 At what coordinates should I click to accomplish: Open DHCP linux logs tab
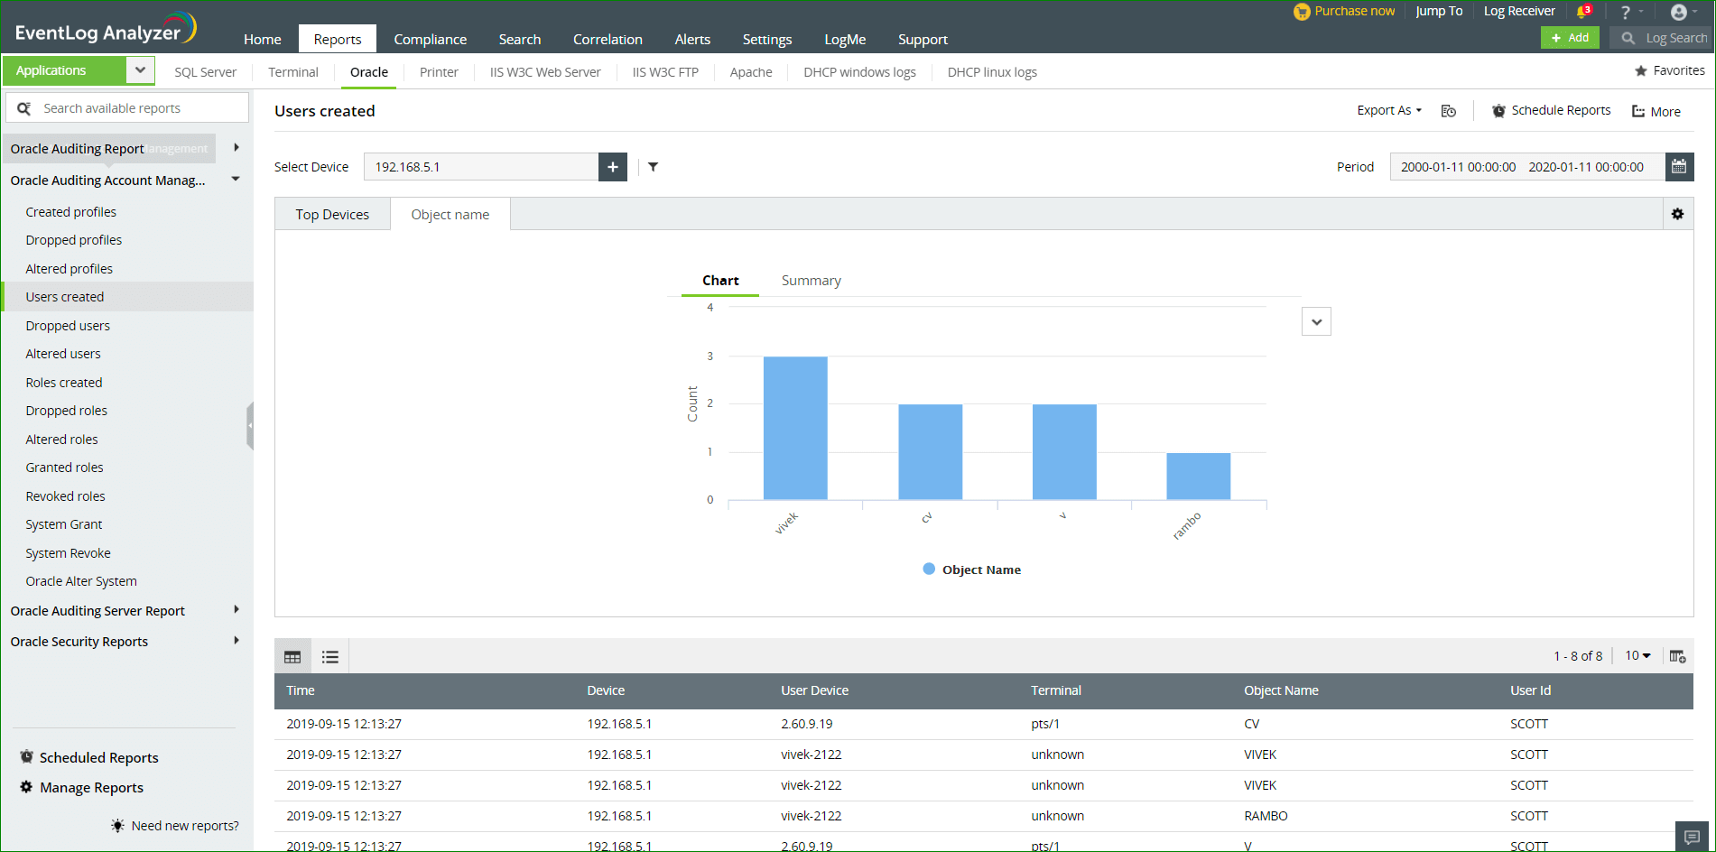point(992,72)
